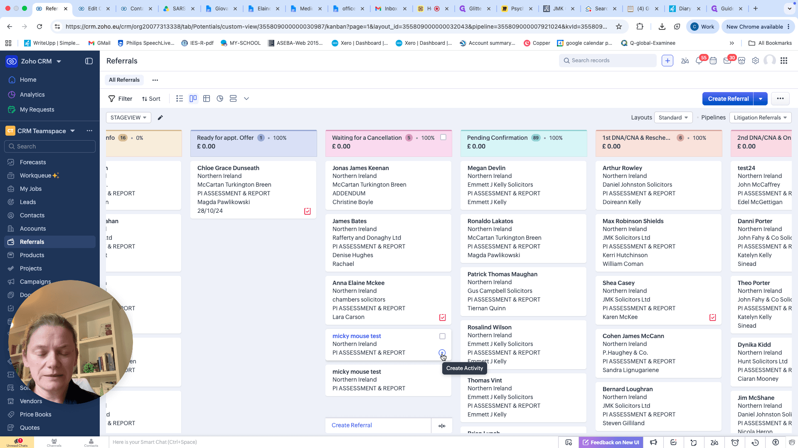Open the Layouts Standard dropdown
Image resolution: width=798 pixels, height=448 pixels.
point(673,118)
